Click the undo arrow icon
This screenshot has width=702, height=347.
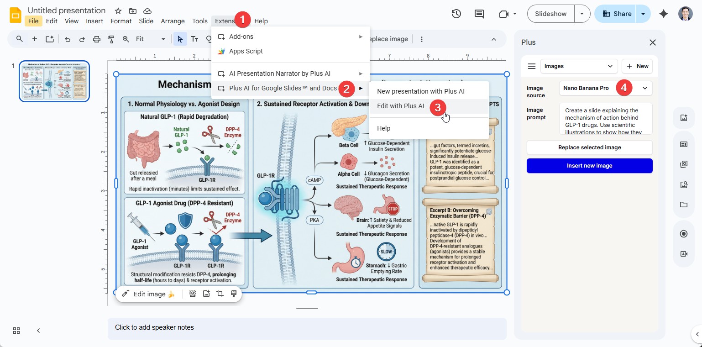(x=68, y=39)
